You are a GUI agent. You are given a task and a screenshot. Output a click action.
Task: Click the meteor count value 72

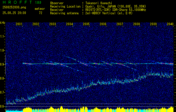[x=41, y=13]
